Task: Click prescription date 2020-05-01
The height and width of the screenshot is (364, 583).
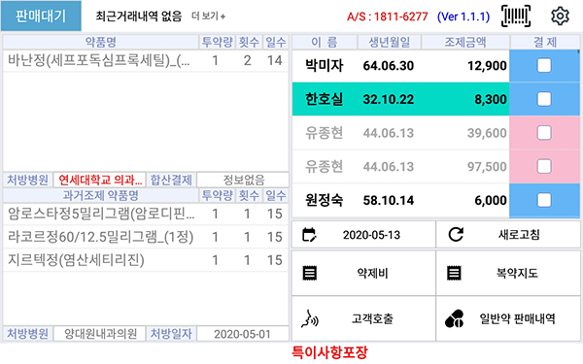Action: 243,334
